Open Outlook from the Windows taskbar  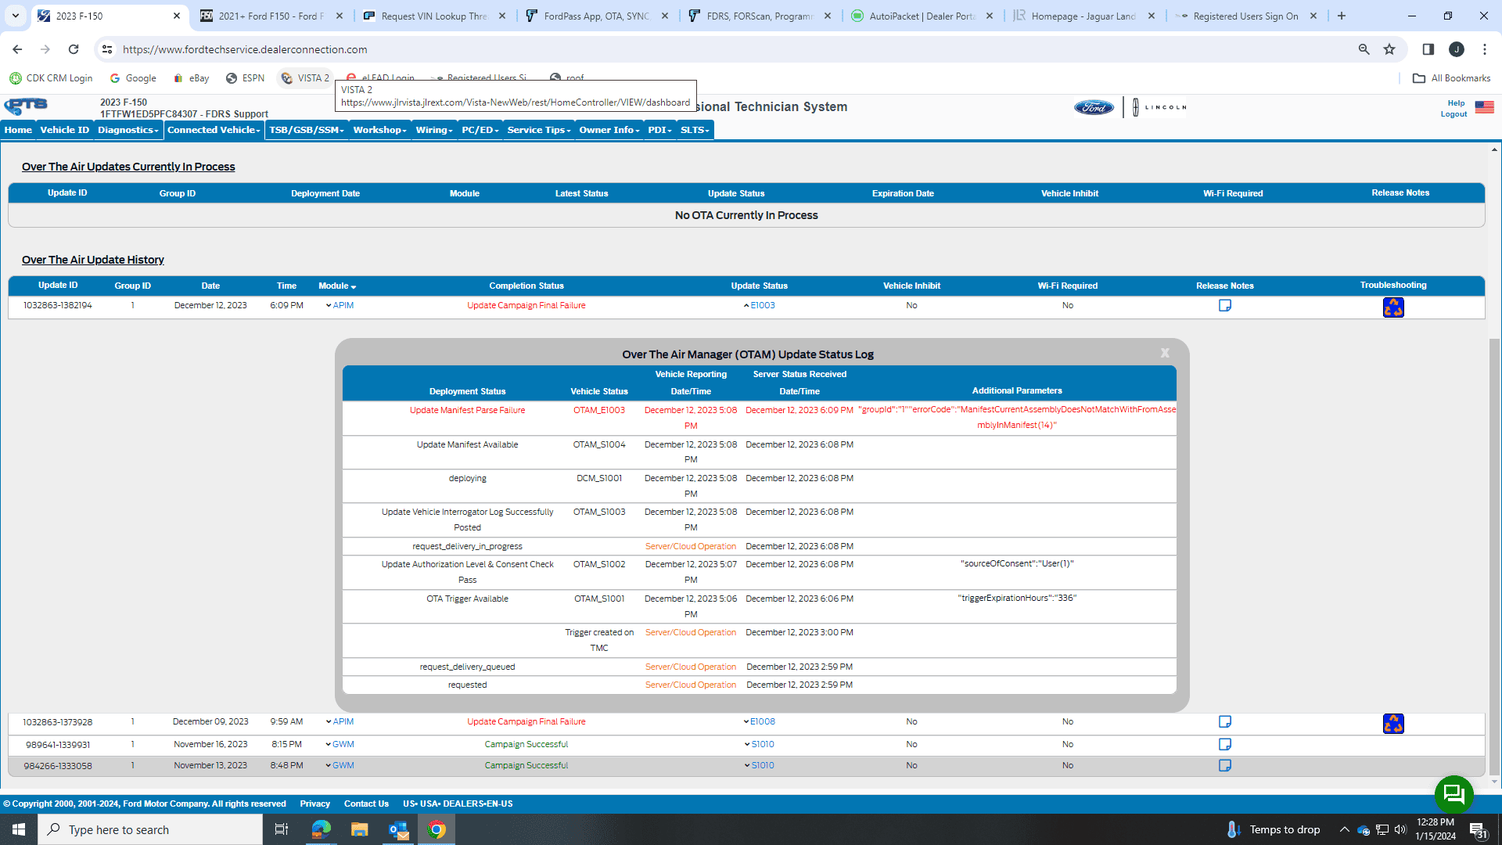point(398,829)
